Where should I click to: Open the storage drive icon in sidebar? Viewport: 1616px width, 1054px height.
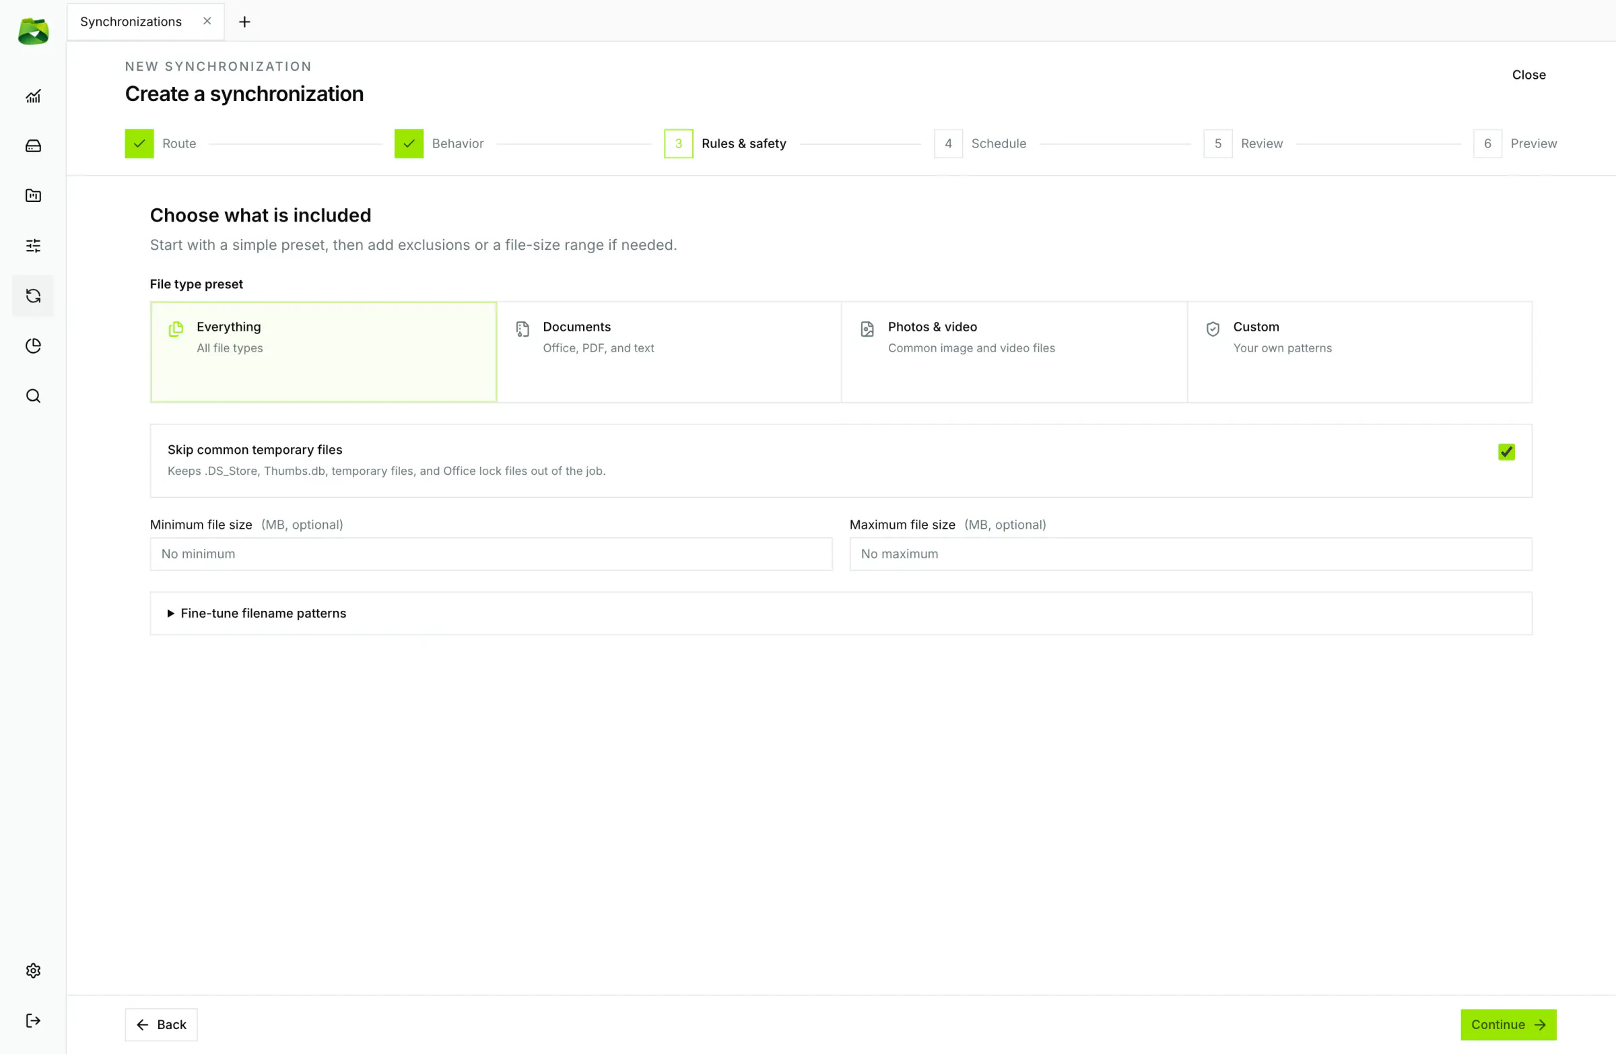click(x=32, y=146)
